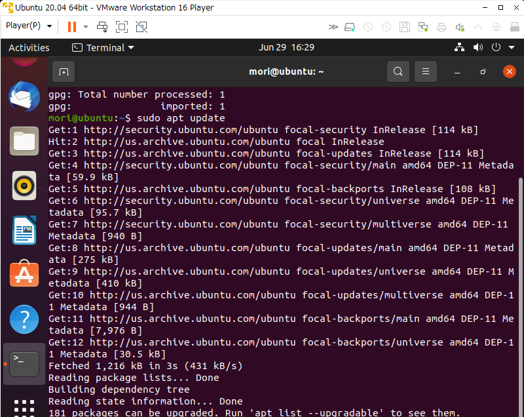Screen dimensions: 524x417
Task: Click the 'Hit:2' focal InRelease line
Action: pos(216,142)
